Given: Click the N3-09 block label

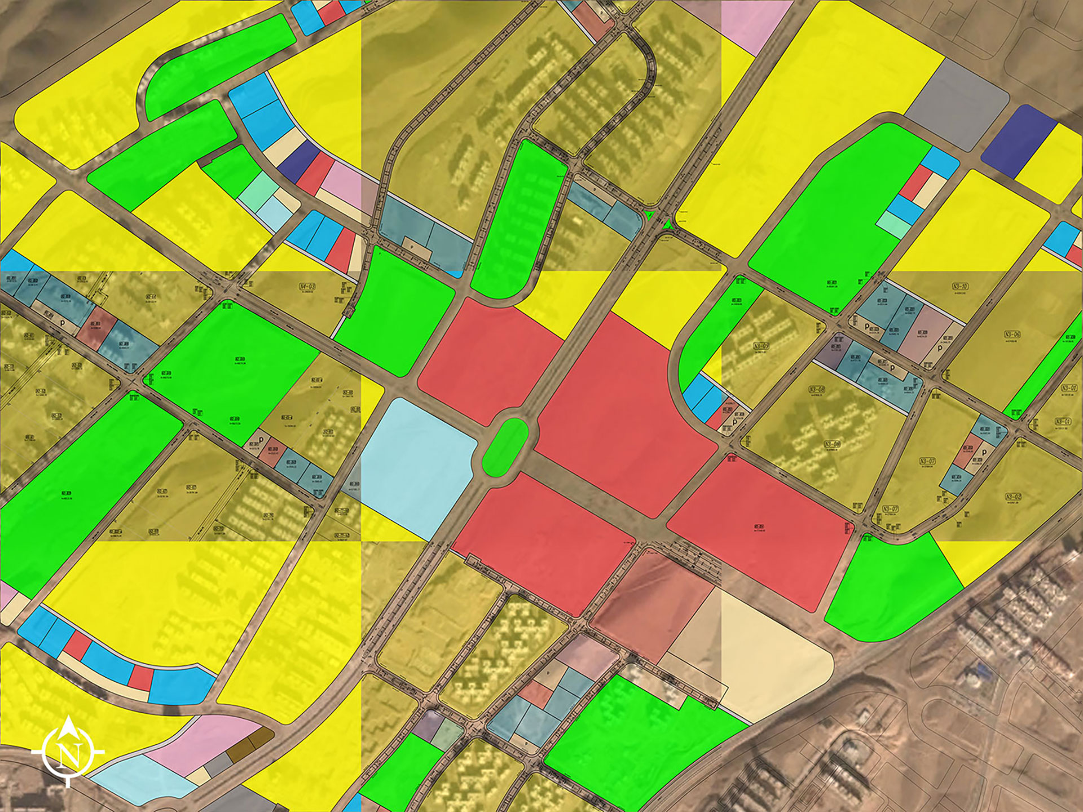Looking at the screenshot, I should pos(761,345).
